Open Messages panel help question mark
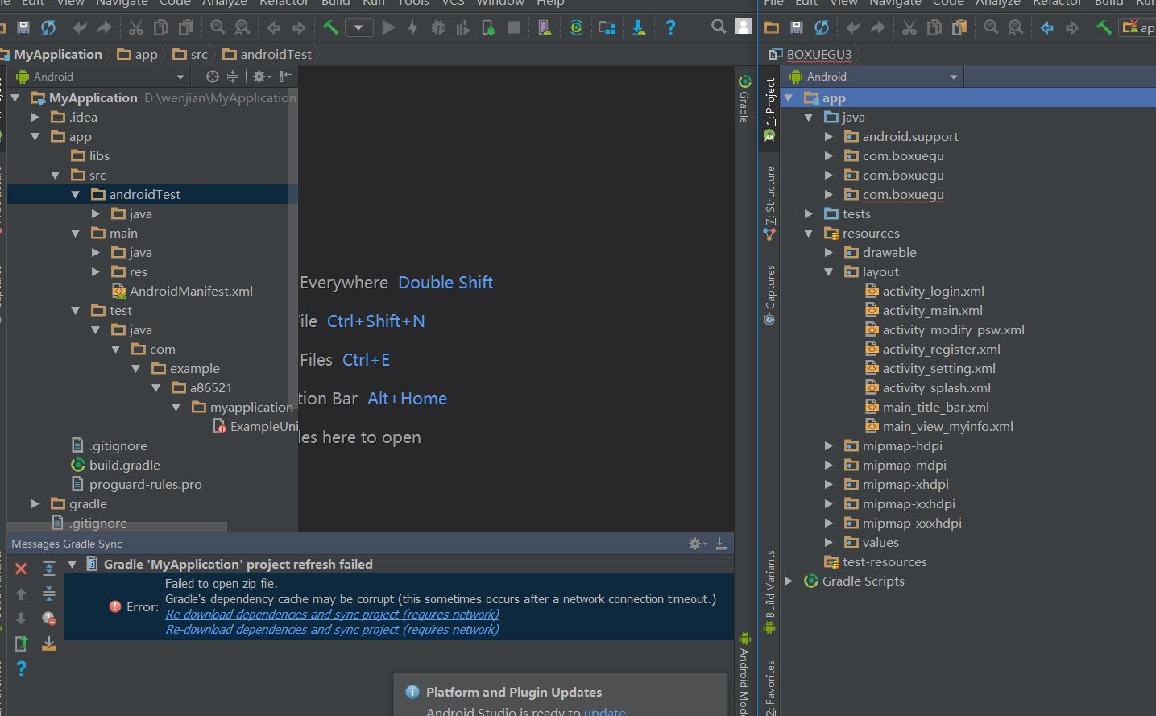This screenshot has width=1156, height=716. (21, 668)
